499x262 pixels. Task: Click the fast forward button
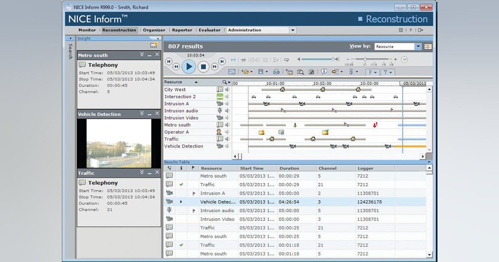click(x=215, y=67)
